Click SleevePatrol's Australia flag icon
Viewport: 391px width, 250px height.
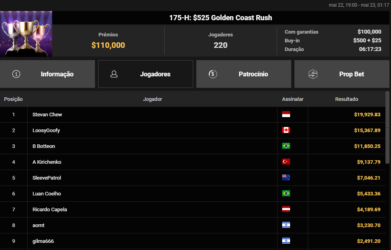coord(286,178)
